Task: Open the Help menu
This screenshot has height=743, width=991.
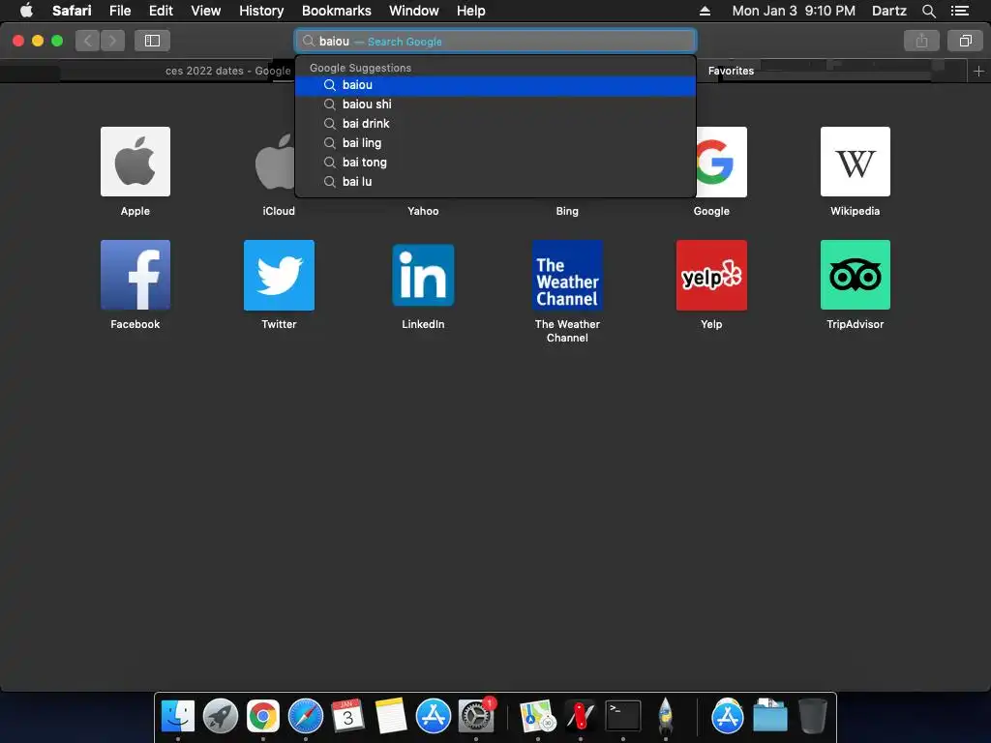Action: click(x=471, y=11)
